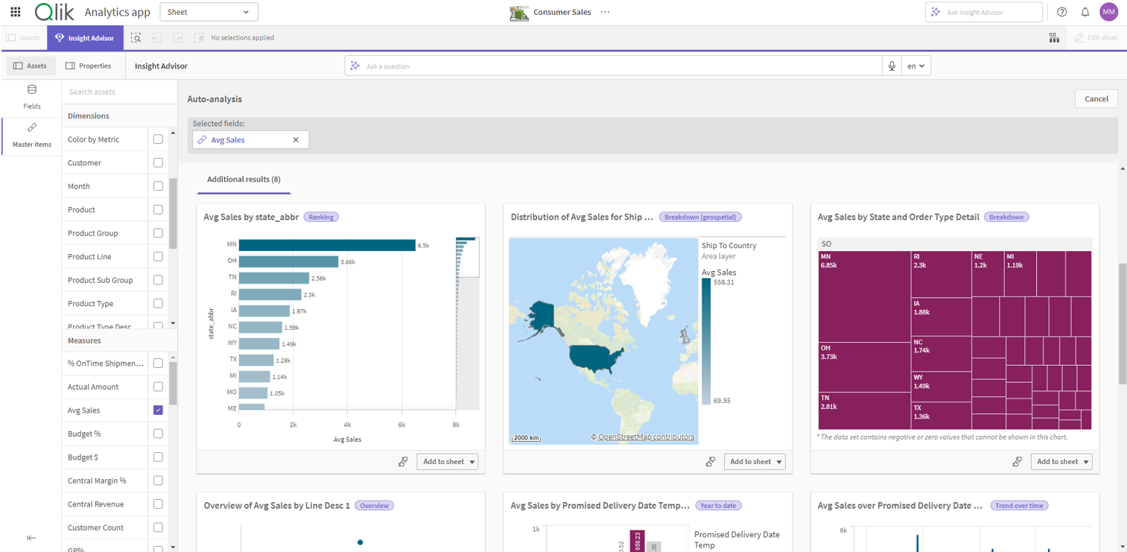The image size is (1127, 552).
Task: Select the MN 6.85k treemap tile
Action: 864,296
